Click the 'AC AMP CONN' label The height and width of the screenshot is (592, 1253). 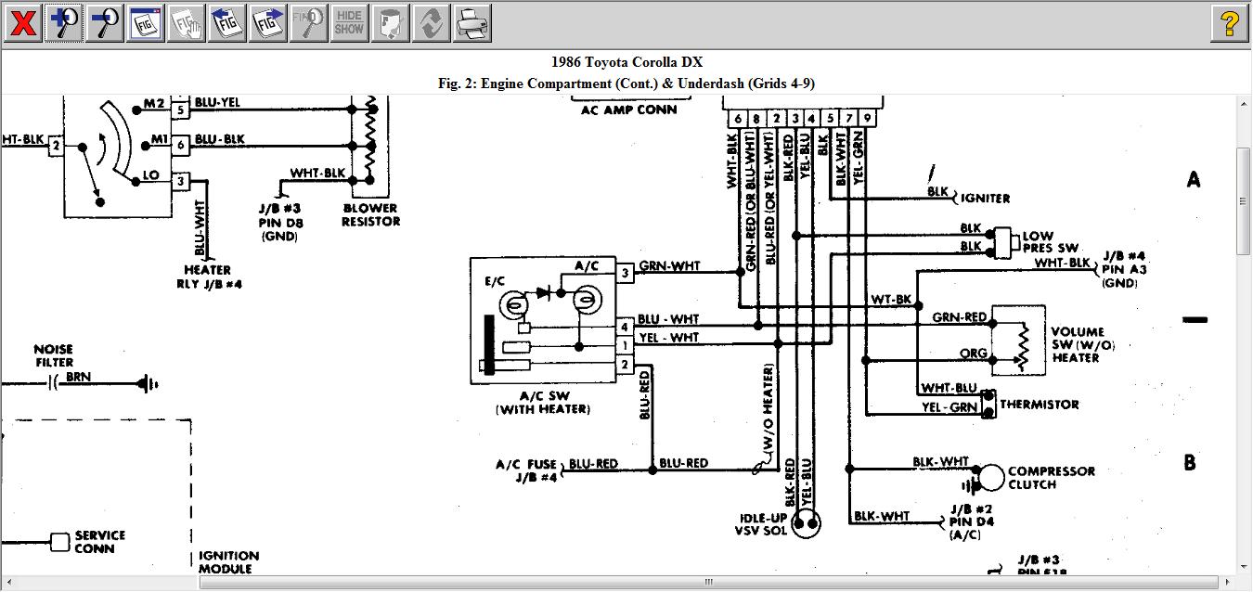point(628,109)
